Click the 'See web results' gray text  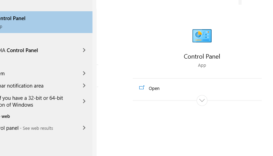point(38,128)
